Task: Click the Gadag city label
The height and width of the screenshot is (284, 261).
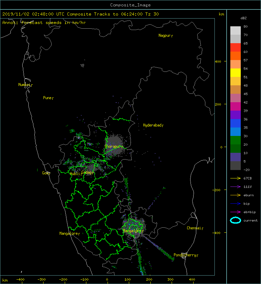Action: click(87, 172)
